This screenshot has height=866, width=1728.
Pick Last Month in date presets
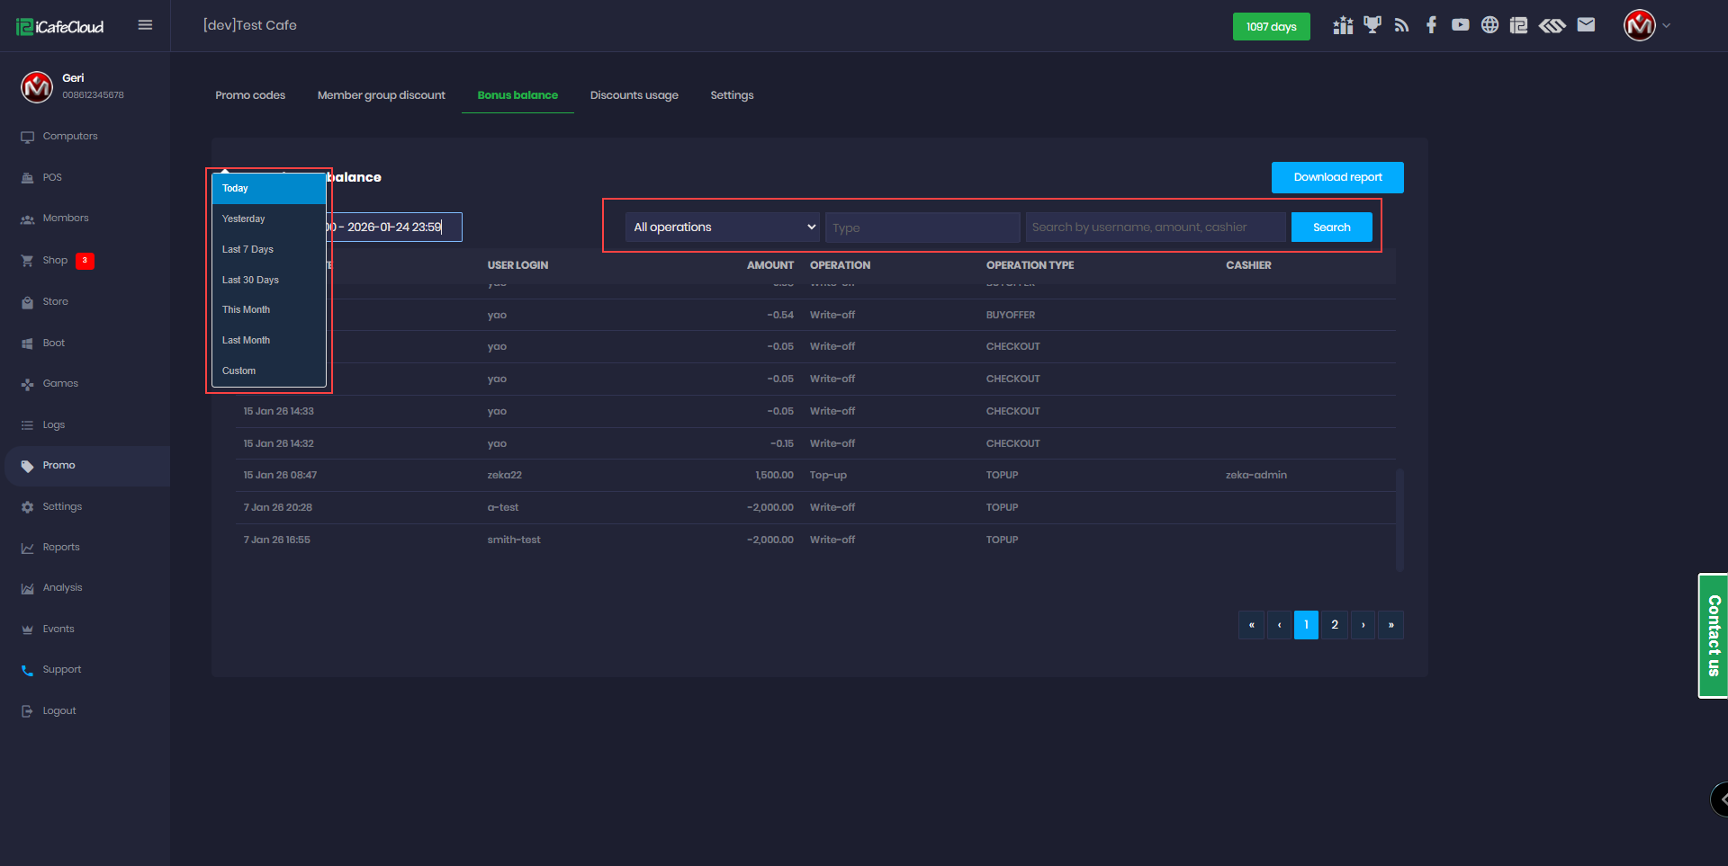[246, 340]
